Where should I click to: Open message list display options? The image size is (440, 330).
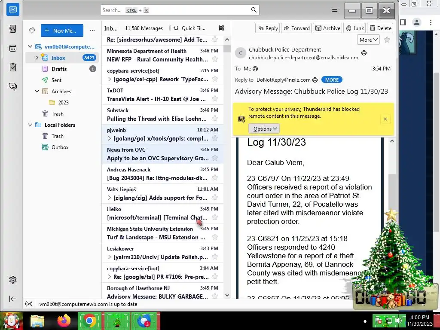click(222, 28)
